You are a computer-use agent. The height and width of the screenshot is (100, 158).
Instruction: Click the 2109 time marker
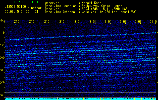[138, 21]
